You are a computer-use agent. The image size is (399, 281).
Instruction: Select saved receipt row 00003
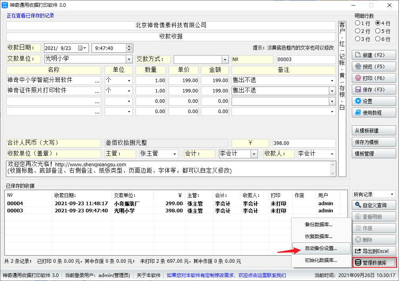[176, 210]
